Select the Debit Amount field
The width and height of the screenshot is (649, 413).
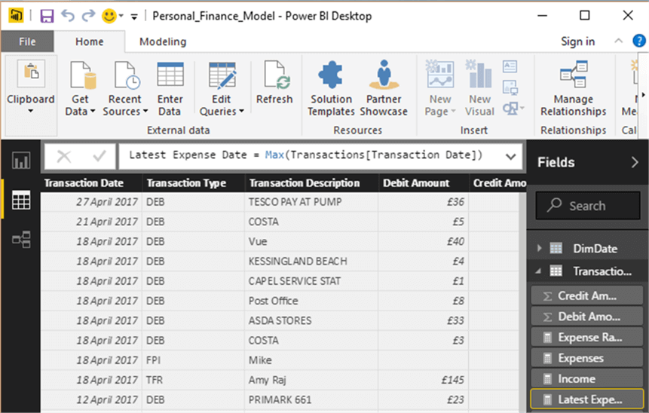click(587, 317)
